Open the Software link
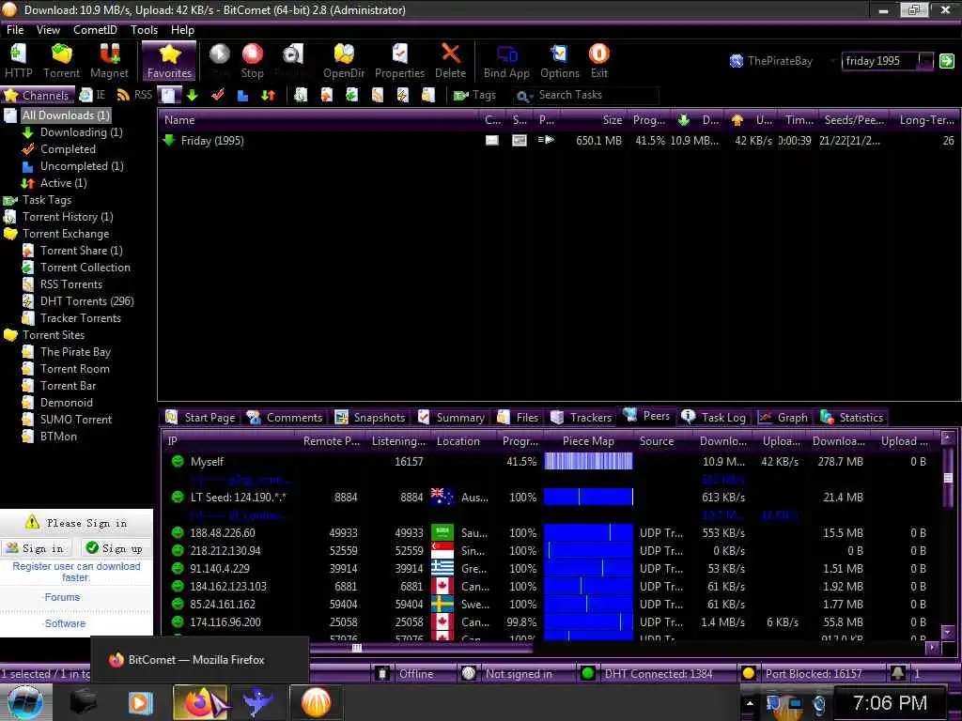This screenshot has height=721, width=962. pos(65,623)
